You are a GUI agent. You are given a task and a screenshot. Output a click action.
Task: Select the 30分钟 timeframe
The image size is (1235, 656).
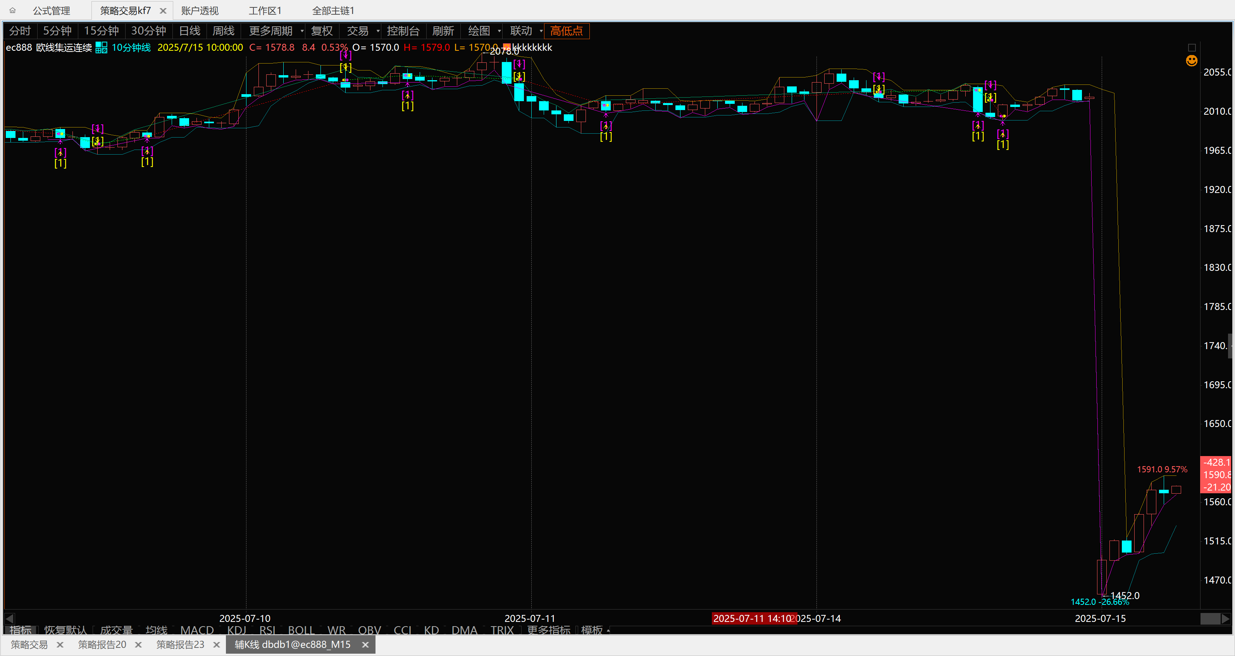149,31
